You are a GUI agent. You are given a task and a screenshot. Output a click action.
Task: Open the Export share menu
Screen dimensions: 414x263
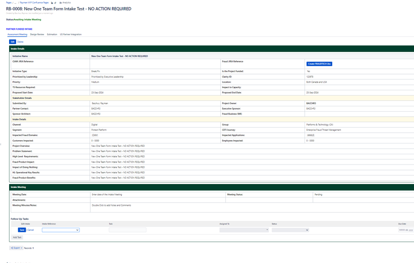click(x=17, y=248)
